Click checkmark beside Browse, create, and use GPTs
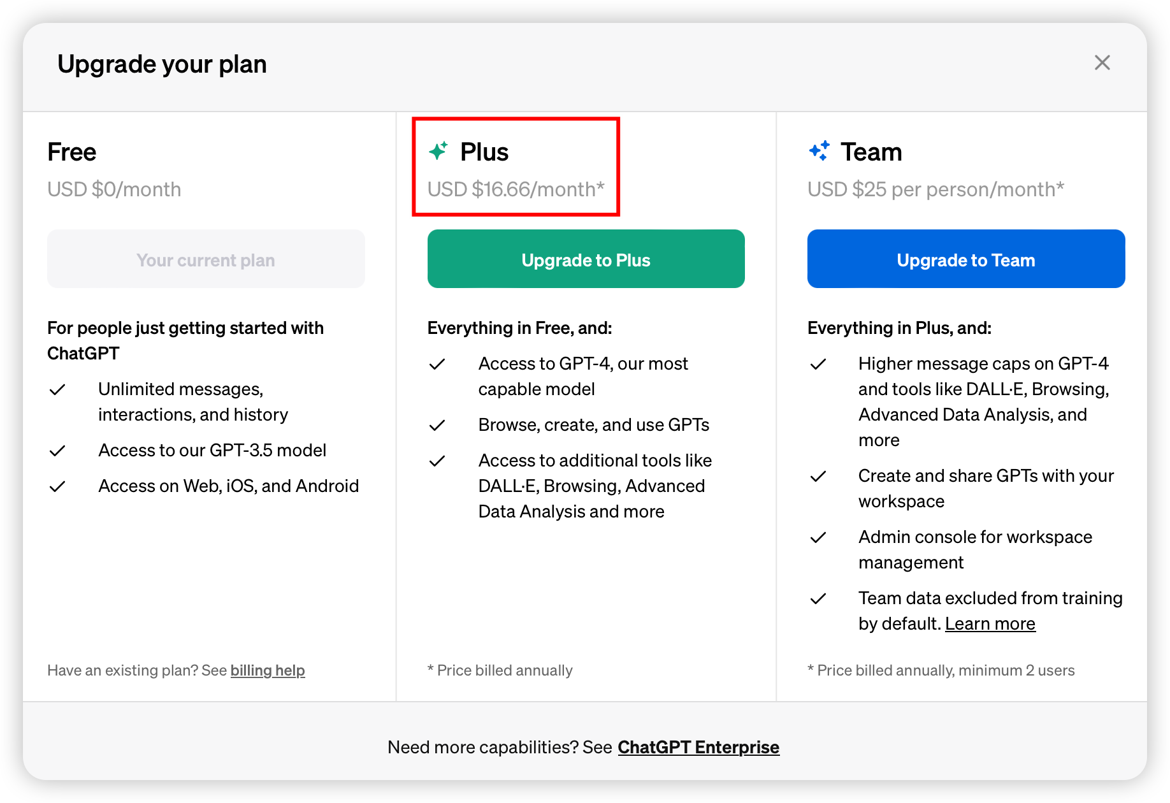 point(437,425)
